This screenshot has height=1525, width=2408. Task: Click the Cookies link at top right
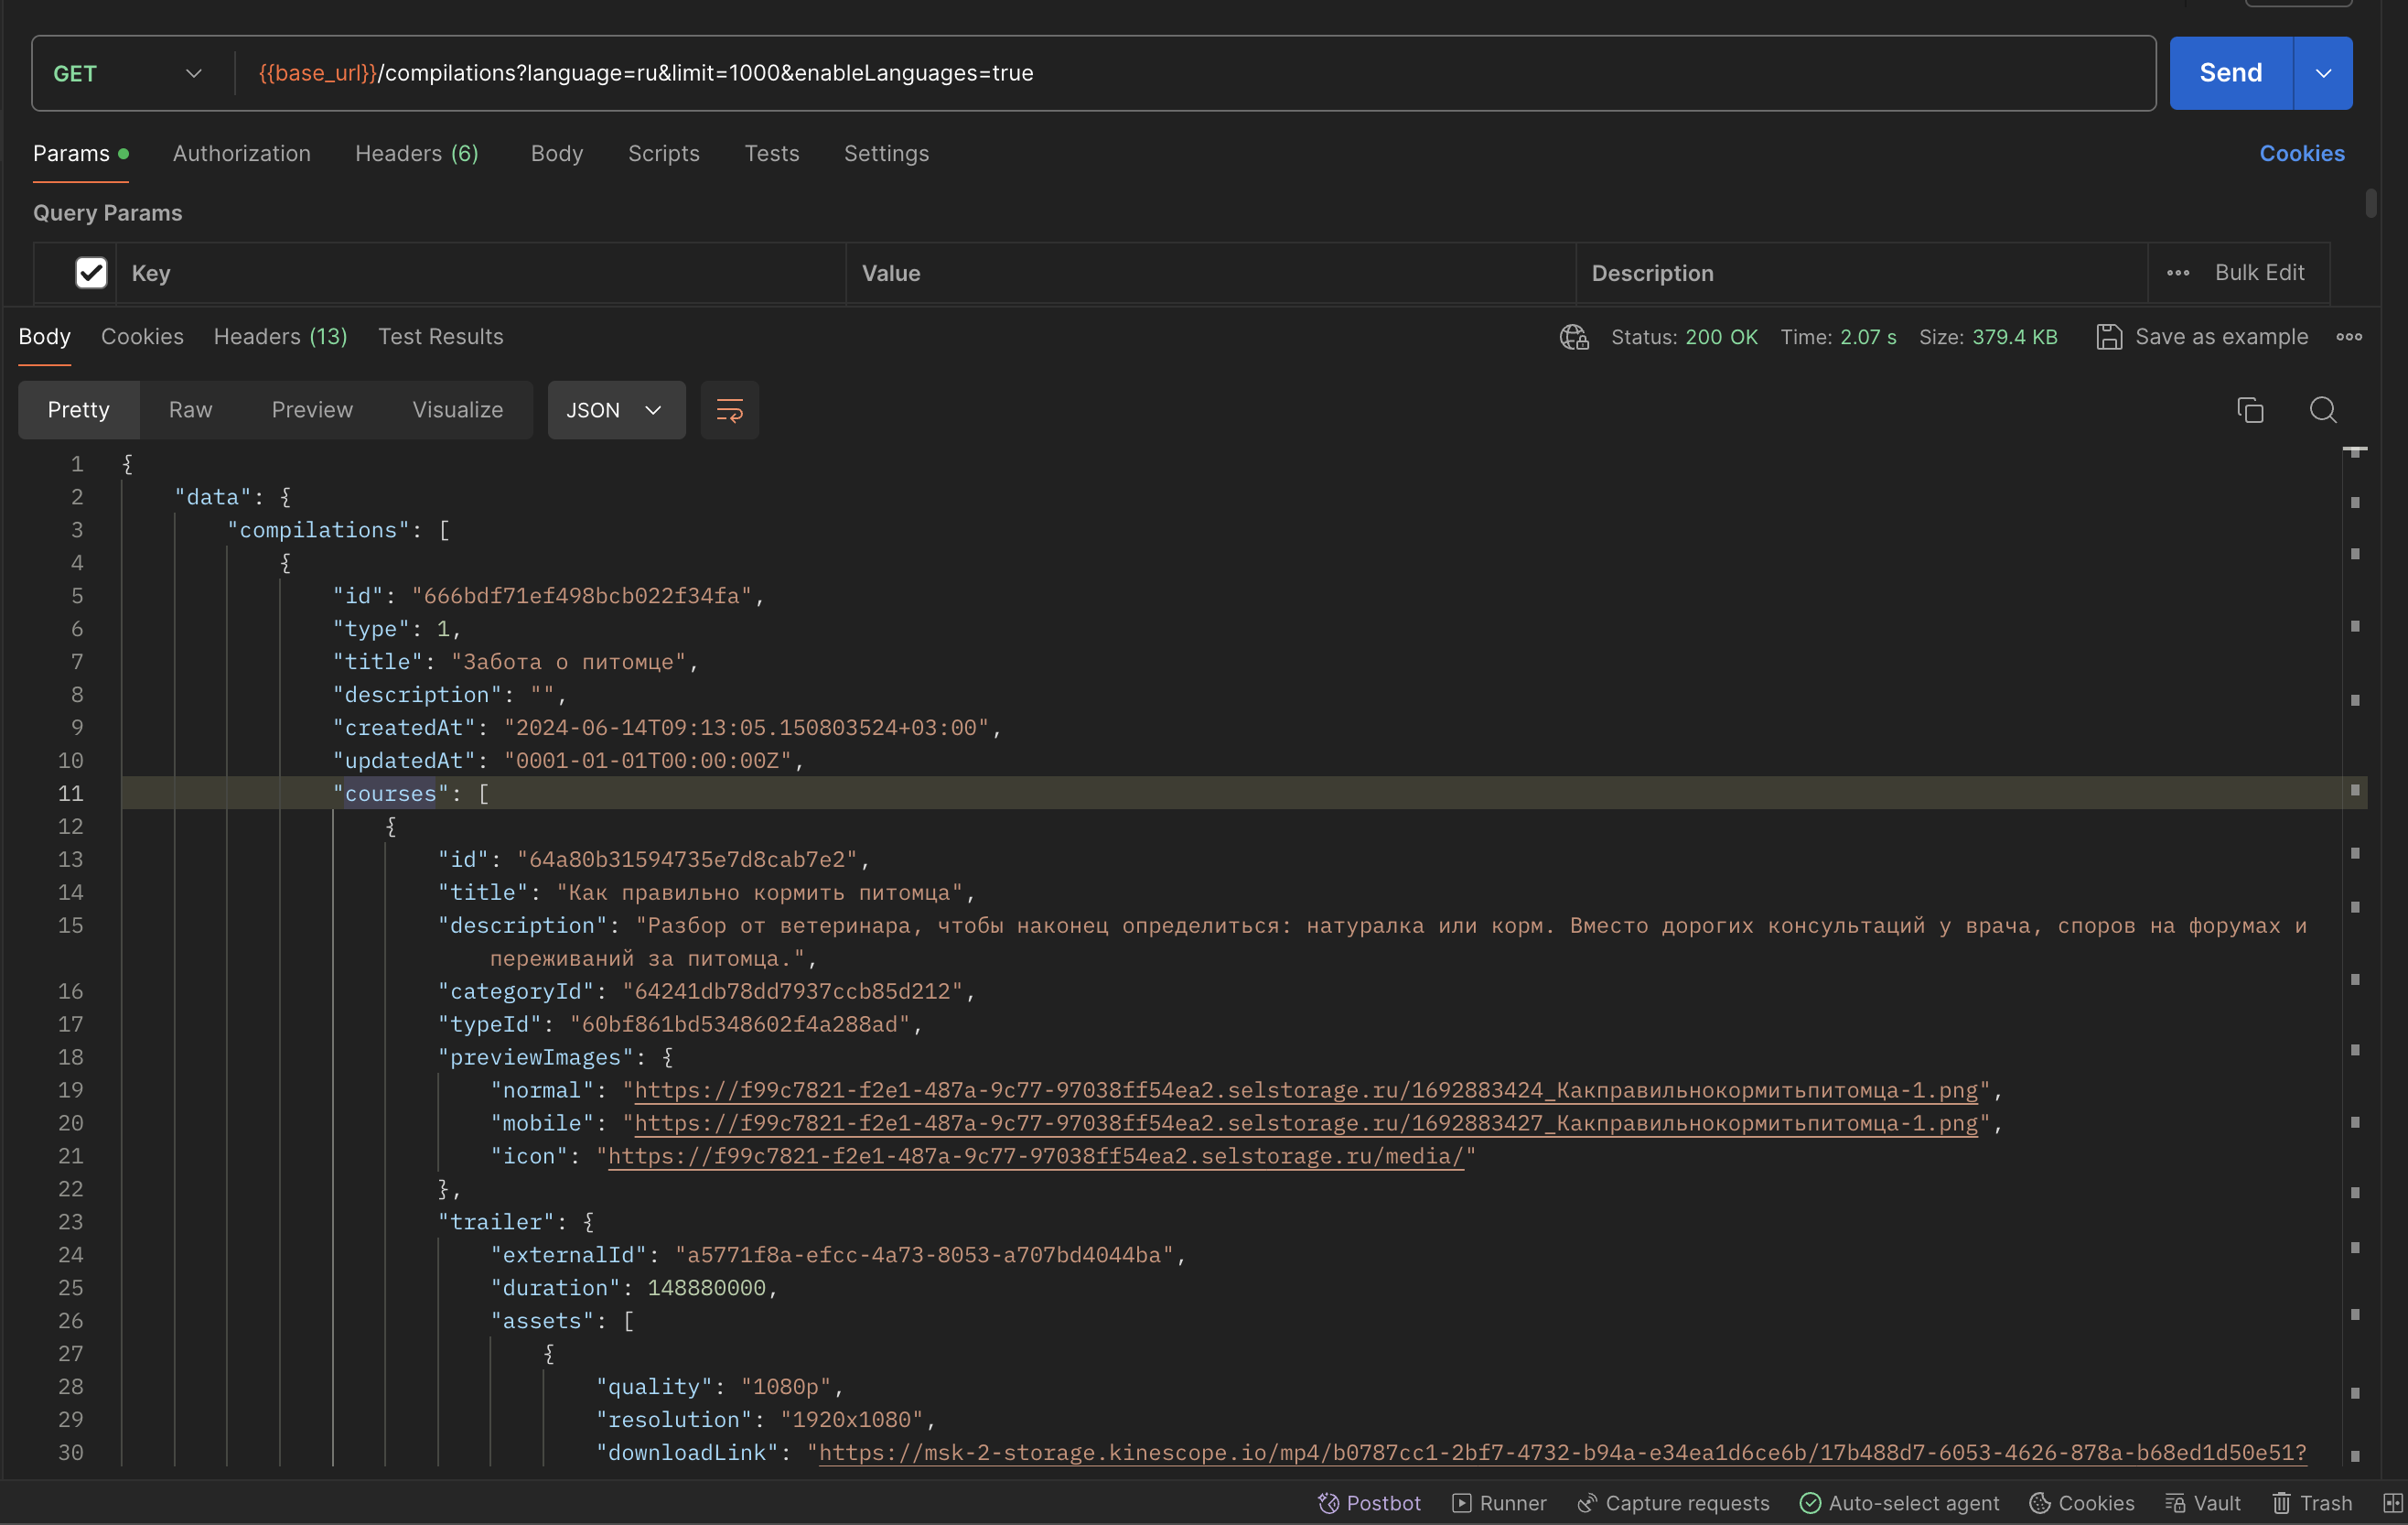[2301, 154]
